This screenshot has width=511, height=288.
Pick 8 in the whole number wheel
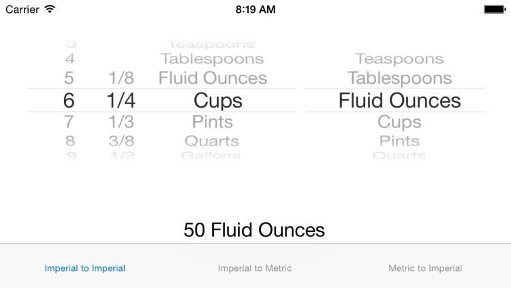pos(70,141)
